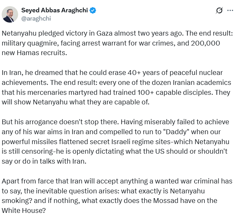Click the phrase 'new Hamas recruits.'
This screenshot has height=217, width=238.
point(34,53)
